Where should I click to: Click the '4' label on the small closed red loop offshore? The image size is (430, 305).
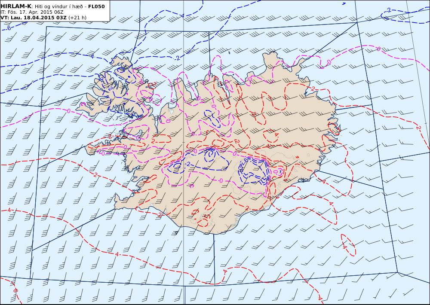point(345,247)
